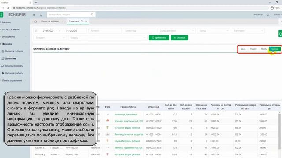Click the Экспорт button
This screenshot has width=282, height=158.
tap(179, 38)
